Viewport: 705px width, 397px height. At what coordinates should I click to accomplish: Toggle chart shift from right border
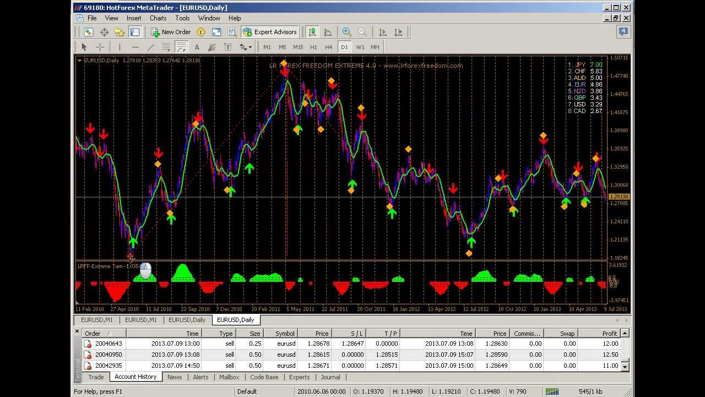pyautogui.click(x=398, y=32)
